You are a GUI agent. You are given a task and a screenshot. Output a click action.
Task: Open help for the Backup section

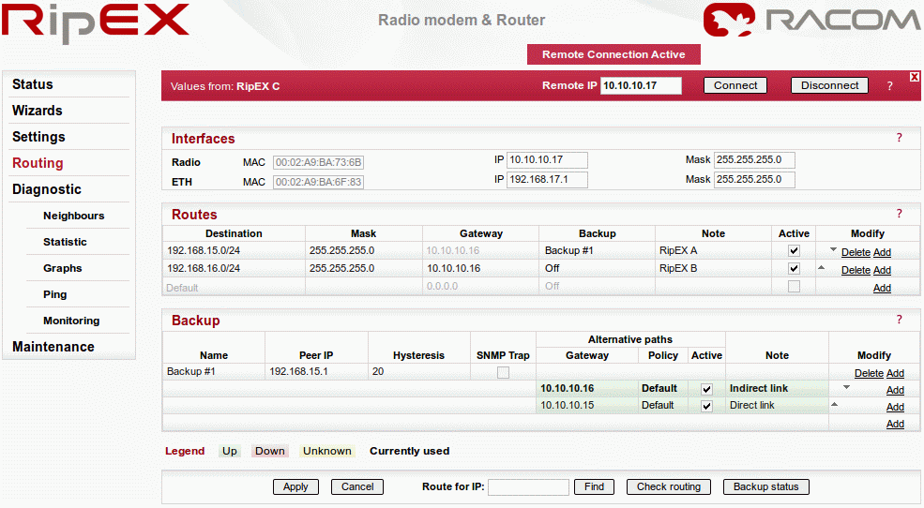click(x=900, y=320)
